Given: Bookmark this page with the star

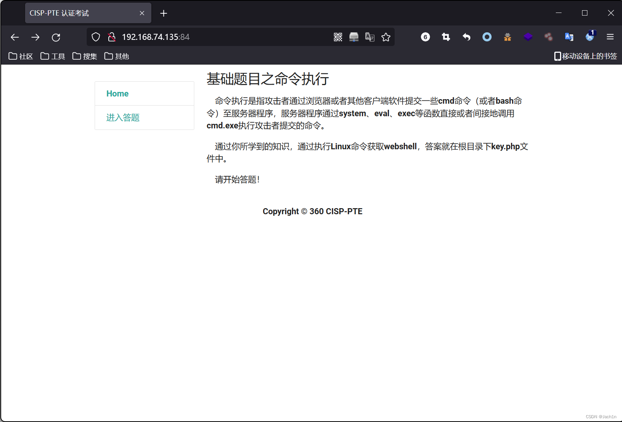Looking at the screenshot, I should pyautogui.click(x=386, y=37).
